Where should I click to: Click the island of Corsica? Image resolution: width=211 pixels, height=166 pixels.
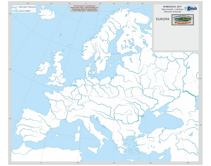(79, 128)
